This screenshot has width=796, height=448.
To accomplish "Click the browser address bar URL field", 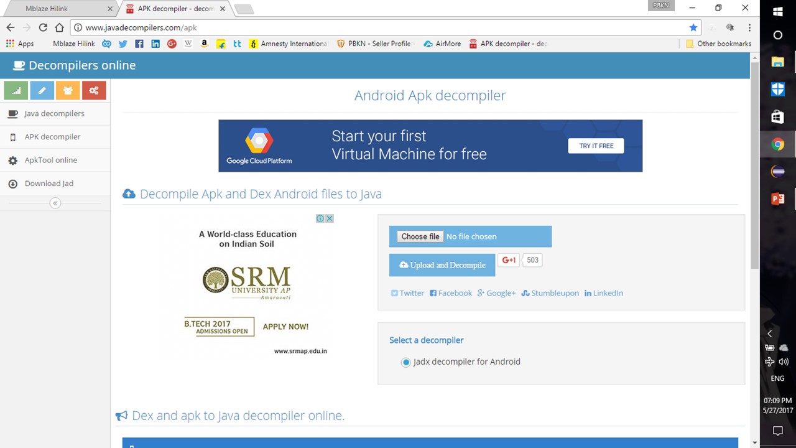I will [x=373, y=27].
